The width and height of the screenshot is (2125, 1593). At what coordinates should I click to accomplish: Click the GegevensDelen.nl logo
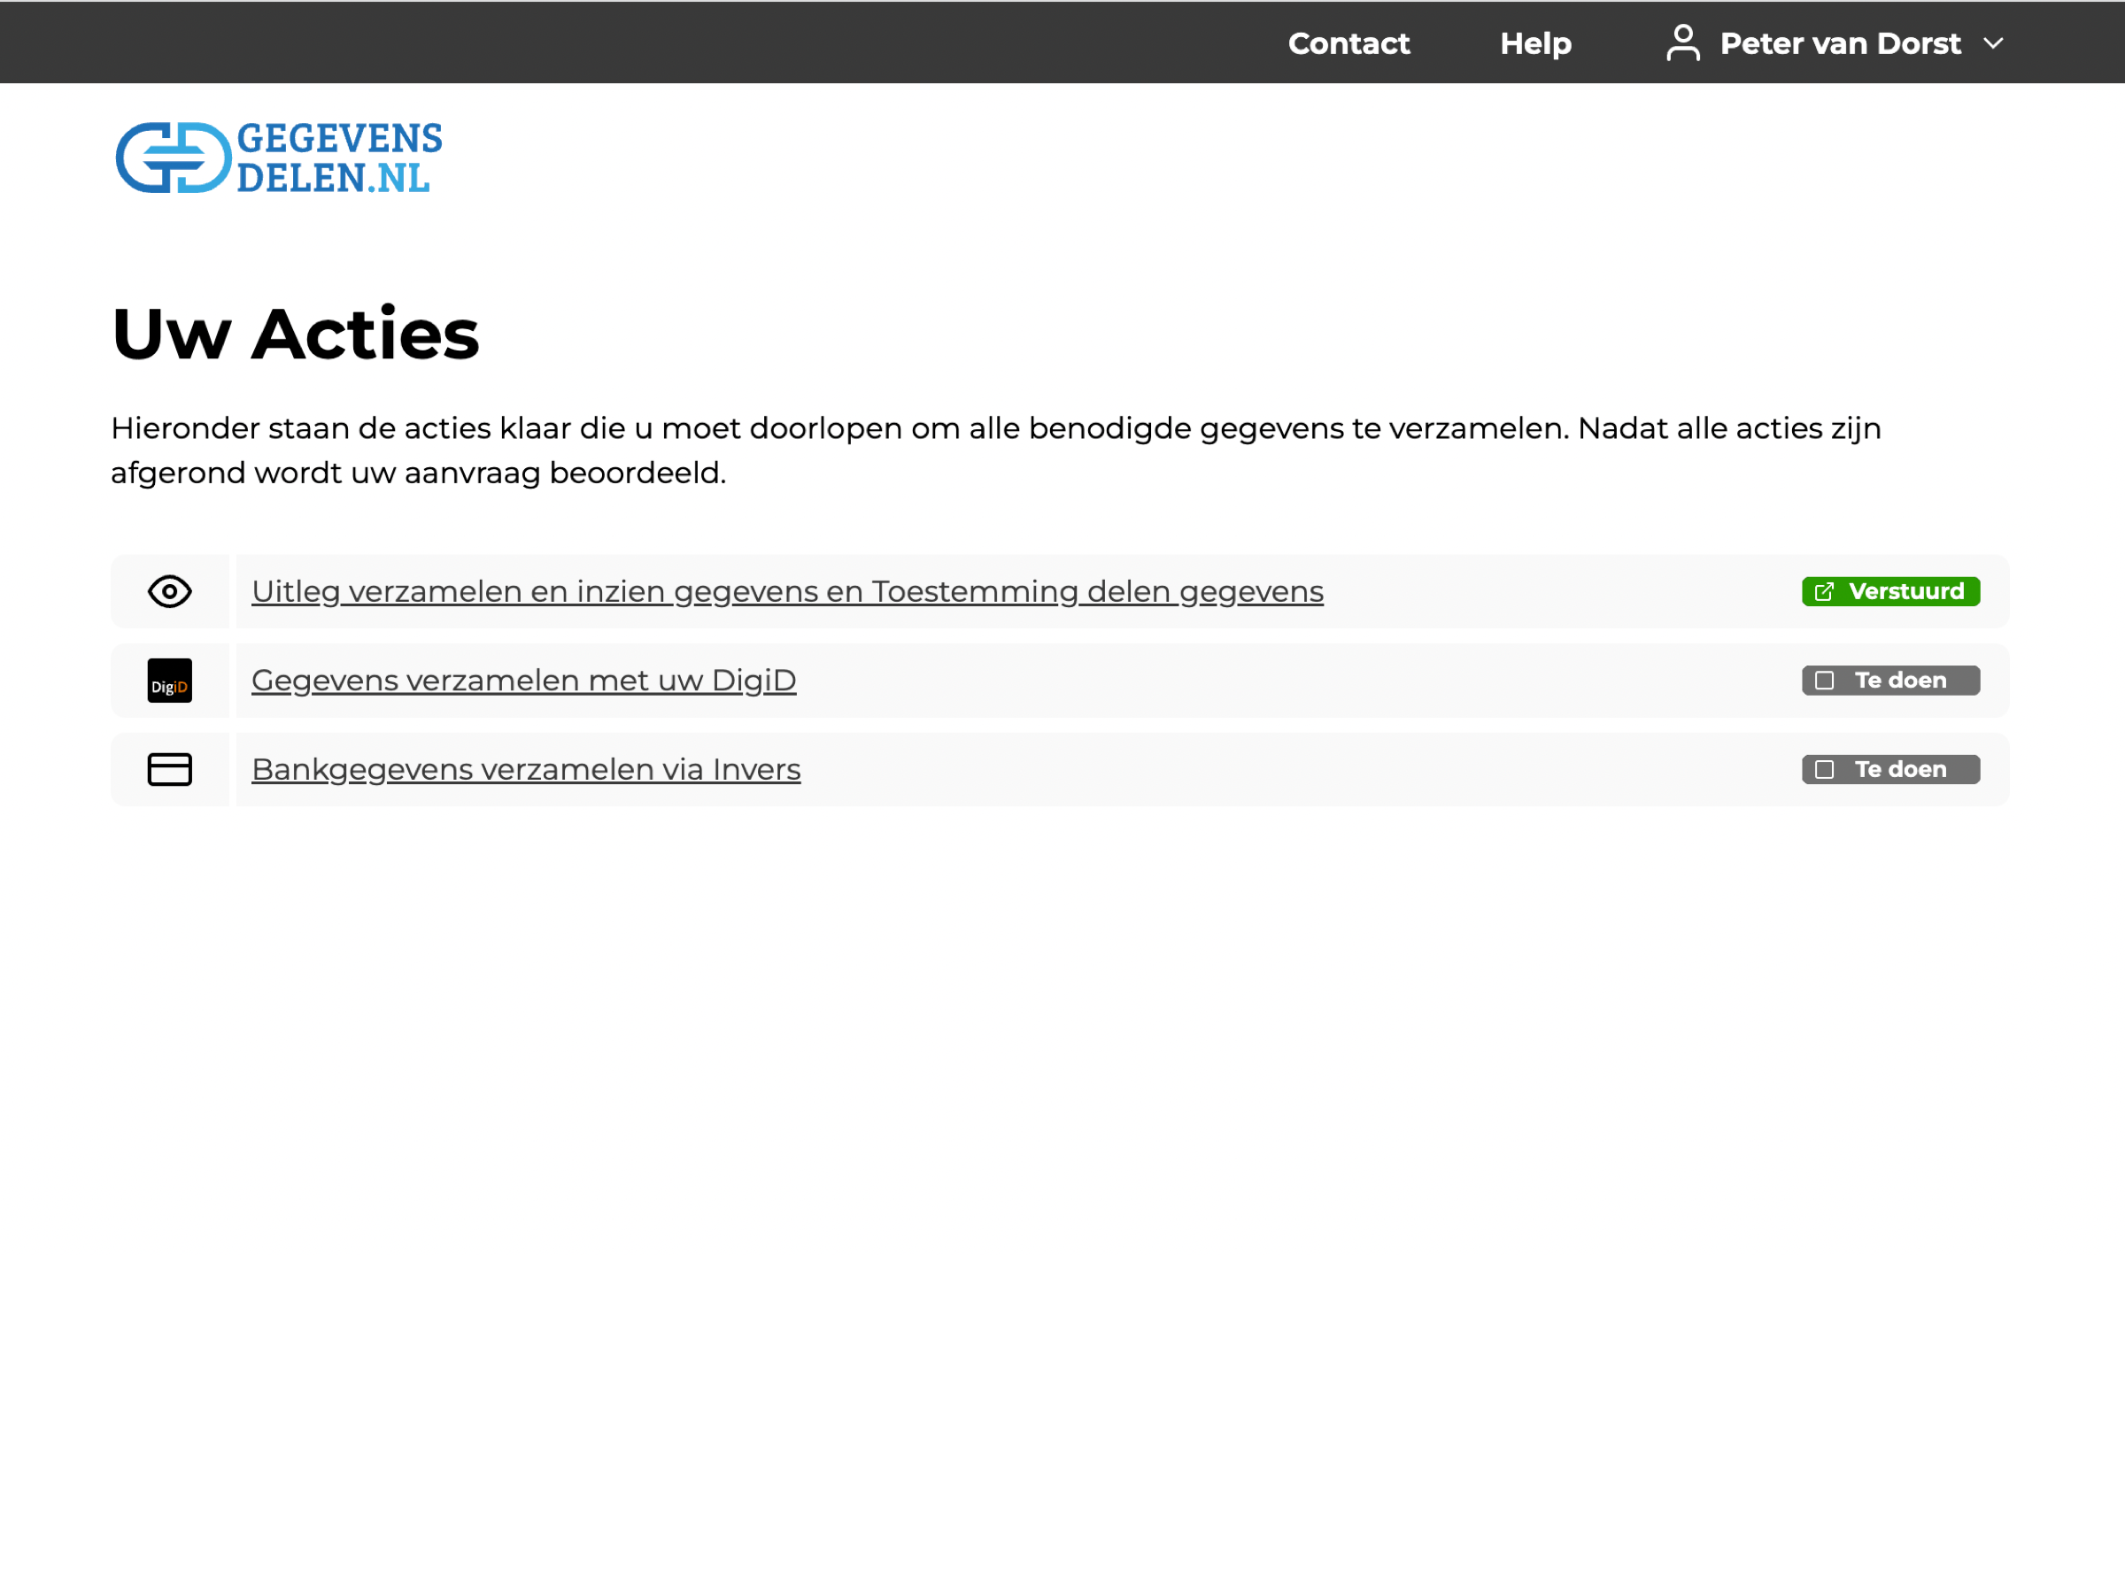(279, 158)
